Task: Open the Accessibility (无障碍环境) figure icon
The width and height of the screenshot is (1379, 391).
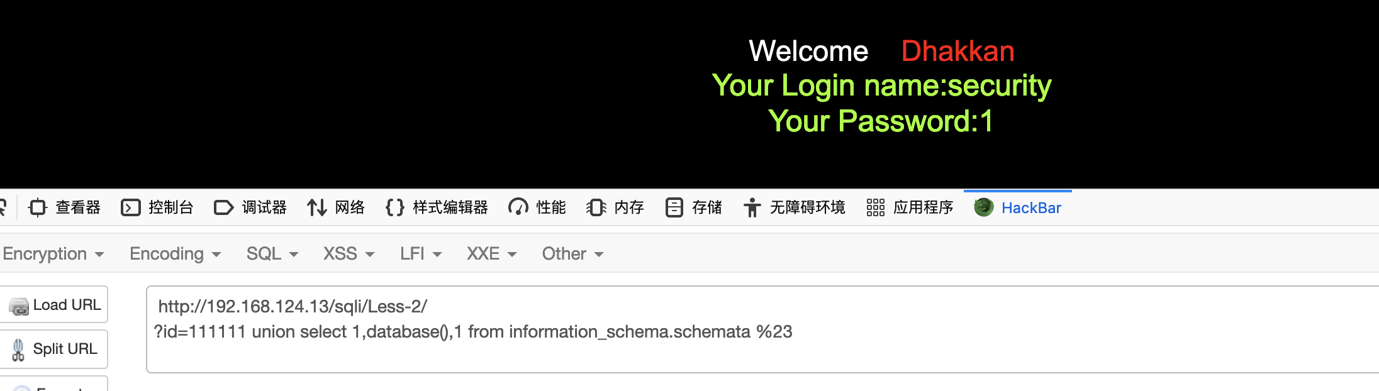Action: point(752,207)
